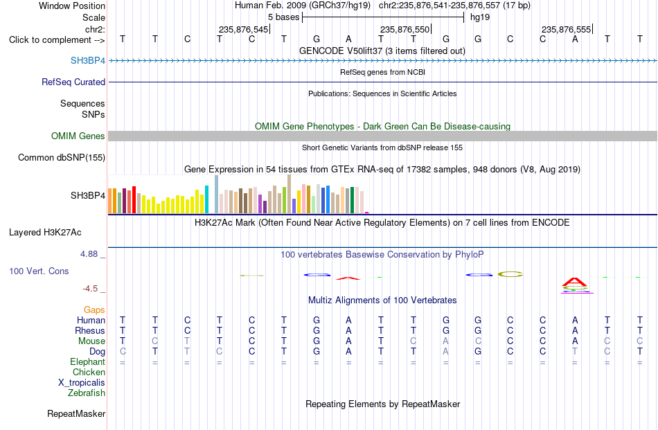
Task: Open the OMIM Gene Phenotypes track title
Action: (382, 126)
